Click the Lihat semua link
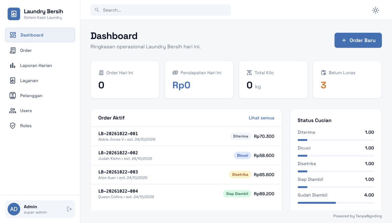 click(262, 118)
